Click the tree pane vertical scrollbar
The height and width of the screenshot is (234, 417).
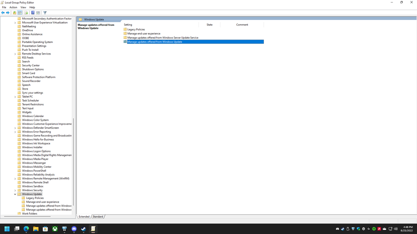tap(73, 162)
